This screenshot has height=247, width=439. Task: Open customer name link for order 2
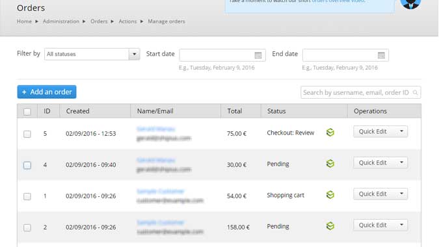tap(161, 223)
